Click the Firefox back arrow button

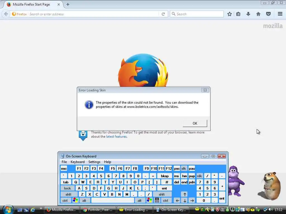[6, 14]
